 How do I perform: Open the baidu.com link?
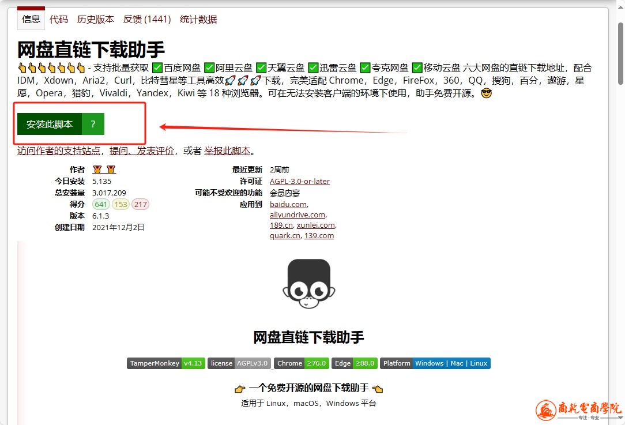[288, 205]
